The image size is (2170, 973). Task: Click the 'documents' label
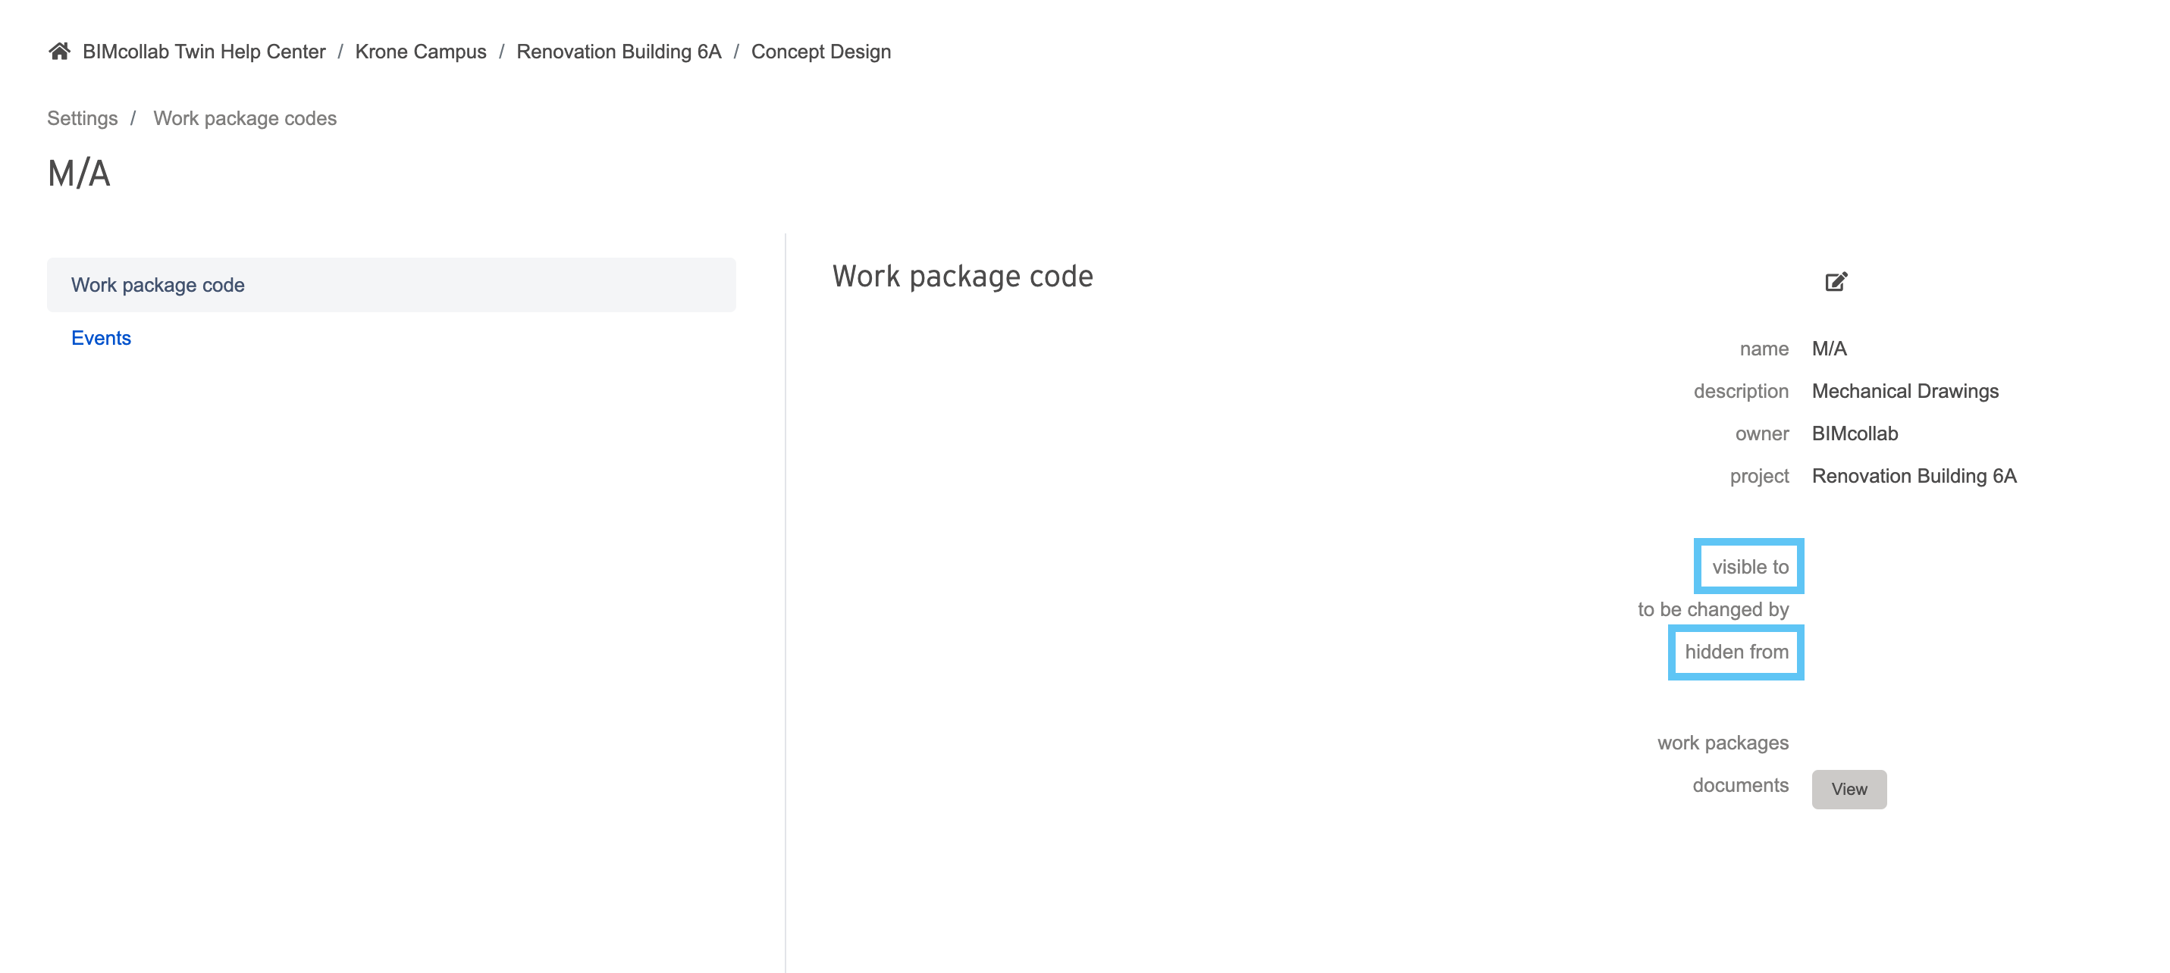coord(1741,785)
